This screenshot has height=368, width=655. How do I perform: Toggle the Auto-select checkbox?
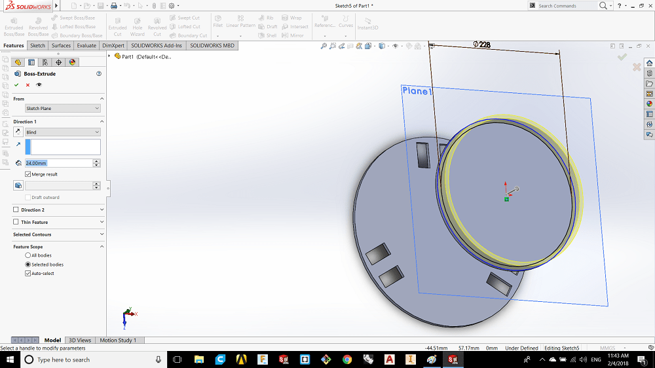pyautogui.click(x=28, y=274)
